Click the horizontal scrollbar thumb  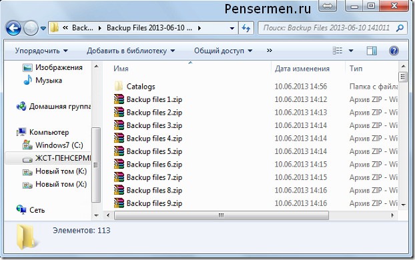point(222,215)
